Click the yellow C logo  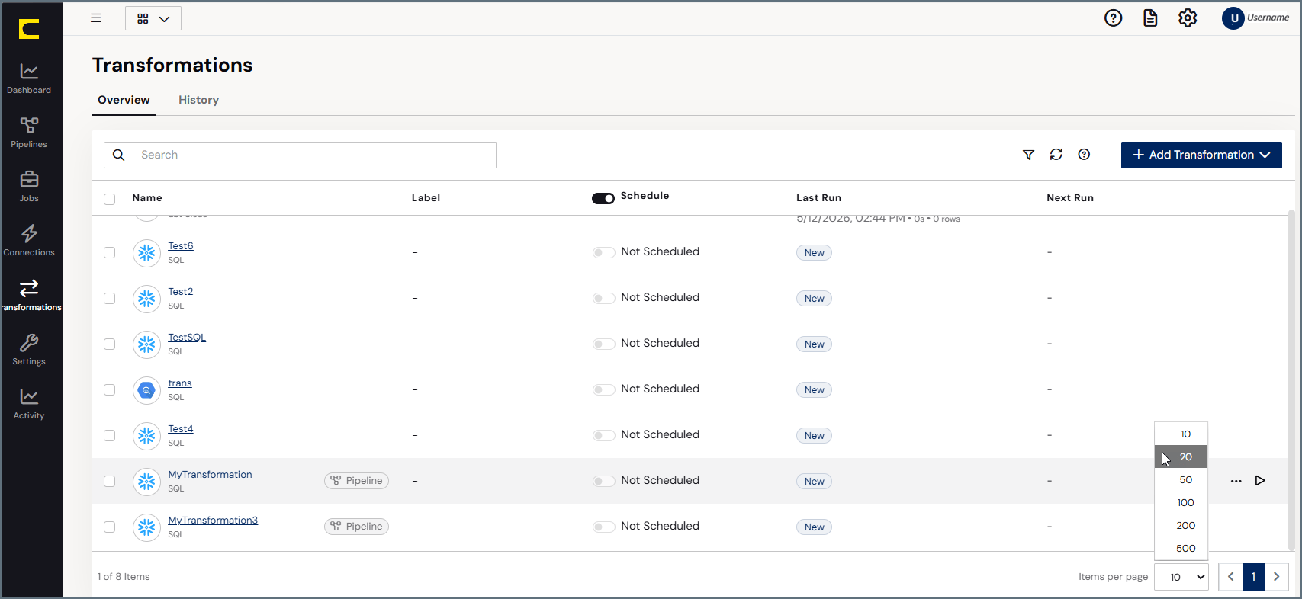(29, 30)
